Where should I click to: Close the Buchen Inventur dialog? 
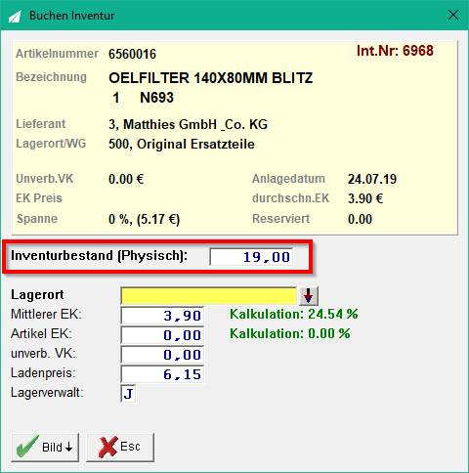click(x=453, y=15)
